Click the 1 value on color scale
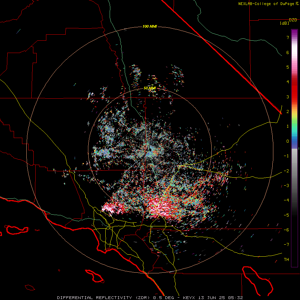300x300 pixels. click(288, 126)
